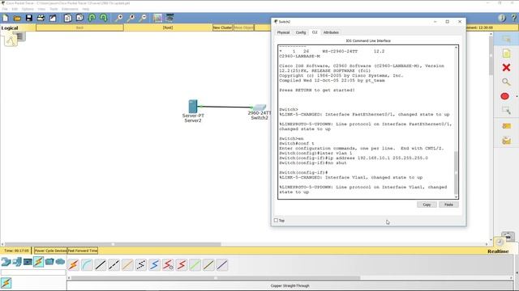The width and height of the screenshot is (519, 291).
Task: Open the Options menu
Action: pos(28,9)
